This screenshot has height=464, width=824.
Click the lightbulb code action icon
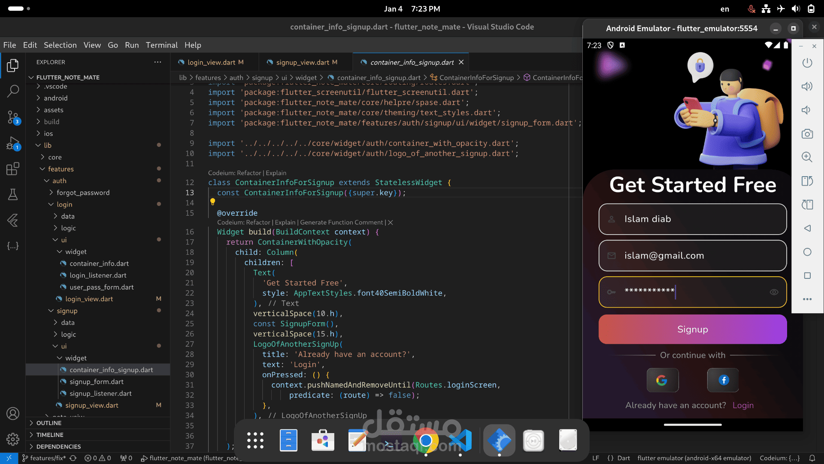(212, 201)
